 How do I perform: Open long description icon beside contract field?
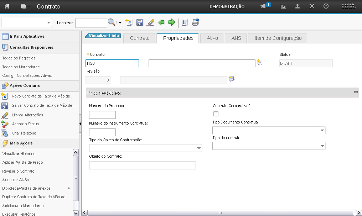tap(260, 63)
